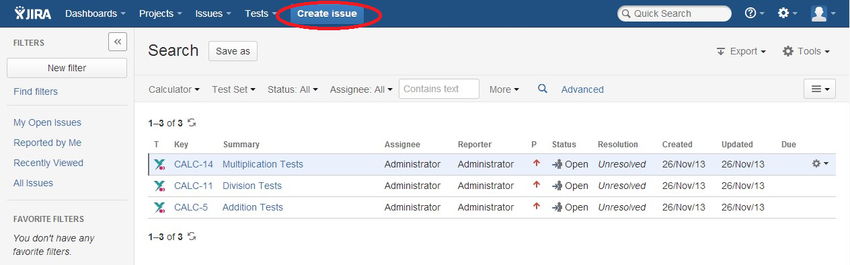This screenshot has height=265, width=850.
Task: Open the help question mark menu
Action: point(754,13)
